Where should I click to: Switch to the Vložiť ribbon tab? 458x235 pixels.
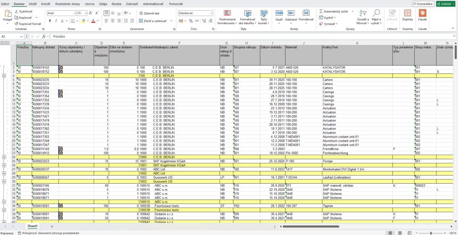[x=33, y=3]
